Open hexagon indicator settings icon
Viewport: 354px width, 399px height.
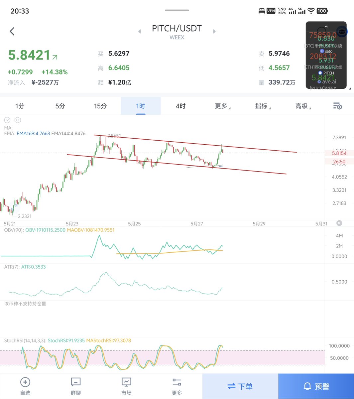point(18,120)
